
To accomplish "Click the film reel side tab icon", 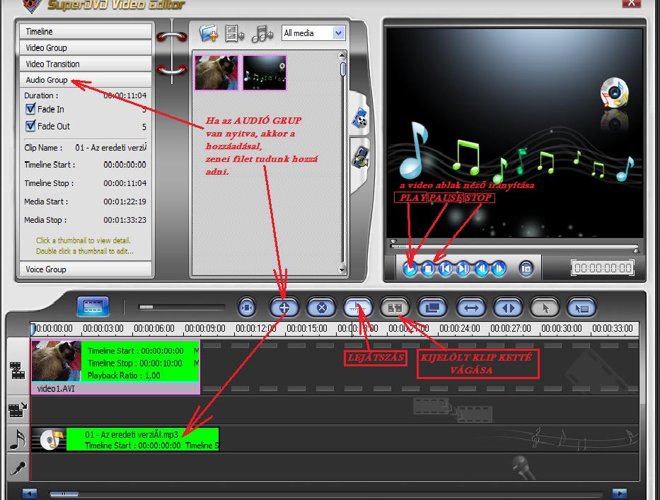I will click(360, 118).
